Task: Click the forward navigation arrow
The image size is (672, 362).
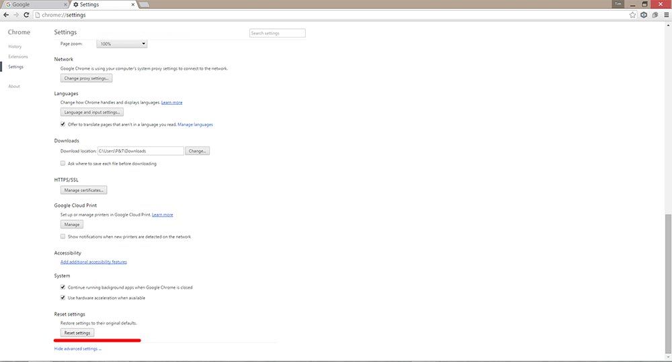Action: (16, 15)
